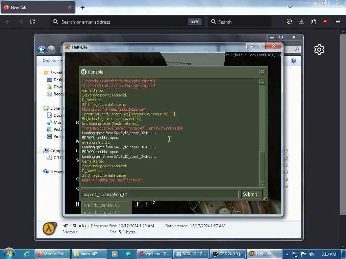Click the 200% zoom level indicator
This screenshot has width=346, height=259.
[x=195, y=22]
